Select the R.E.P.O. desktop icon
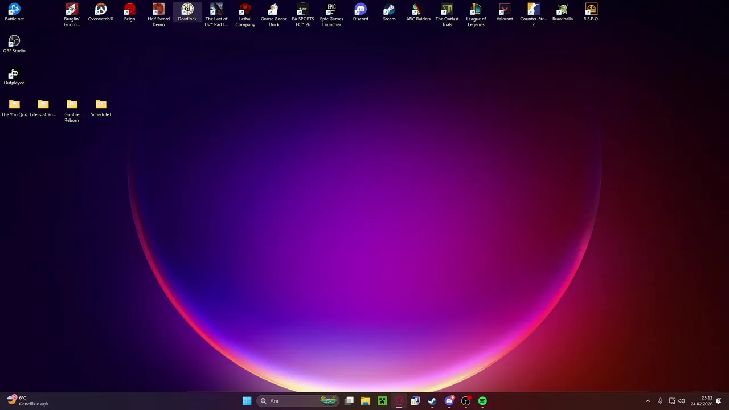The height and width of the screenshot is (410, 729). (591, 13)
